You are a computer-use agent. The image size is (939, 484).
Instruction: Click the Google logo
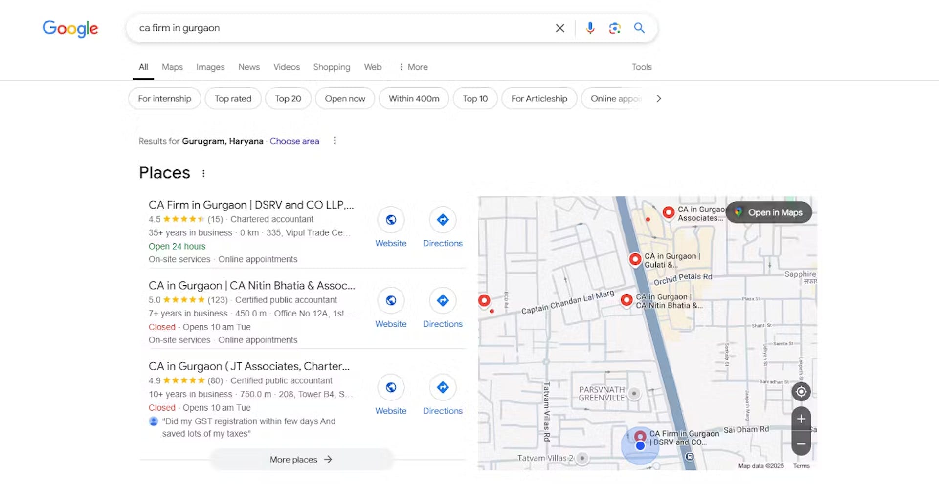[70, 29]
